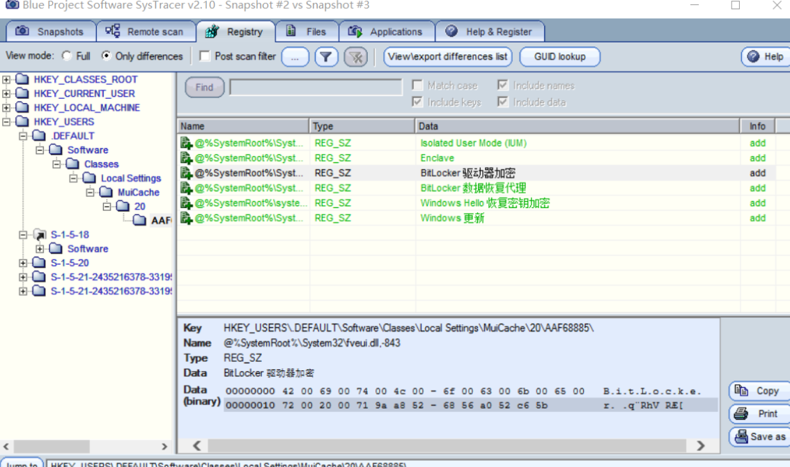Select added value icon for Windows 更新 row
The image size is (790, 467).
point(187,218)
